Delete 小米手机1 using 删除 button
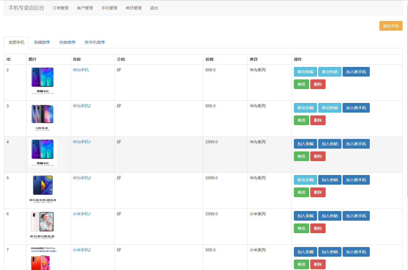 [x=318, y=228]
